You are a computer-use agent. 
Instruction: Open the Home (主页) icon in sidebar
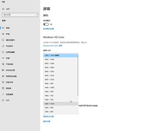3,9
